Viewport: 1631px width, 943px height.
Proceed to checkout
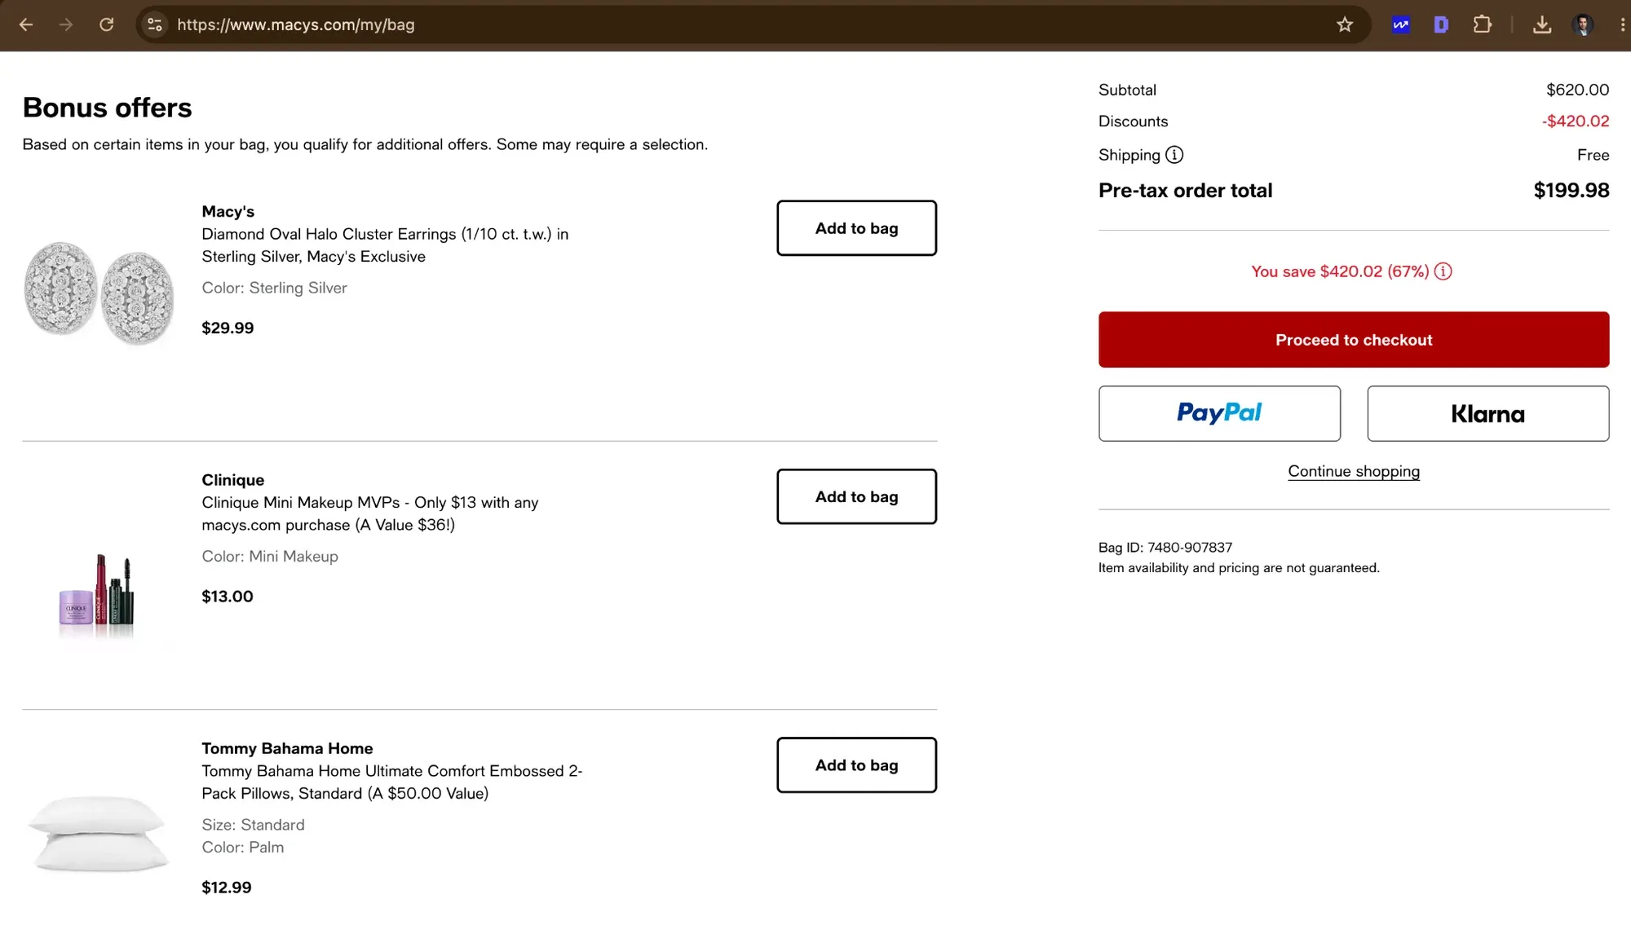(1354, 340)
